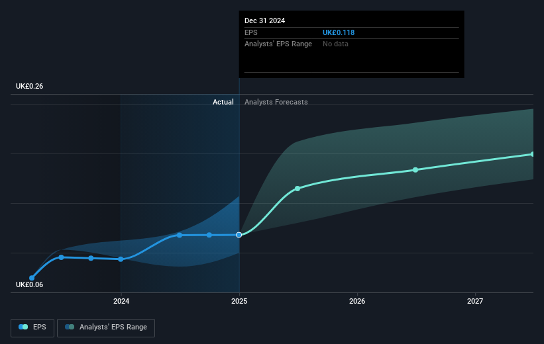Viewport: 544px width, 344px height.
Task: Click the second EPS point of 2023
Action: pyautogui.click(x=62, y=257)
